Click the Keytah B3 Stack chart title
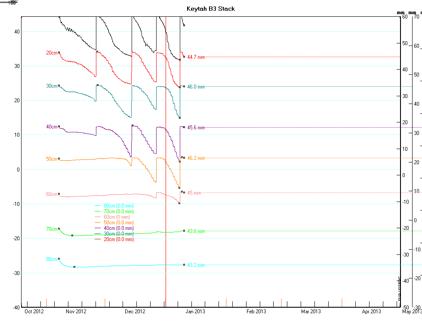This screenshot has width=422, height=324. pyautogui.click(x=211, y=9)
